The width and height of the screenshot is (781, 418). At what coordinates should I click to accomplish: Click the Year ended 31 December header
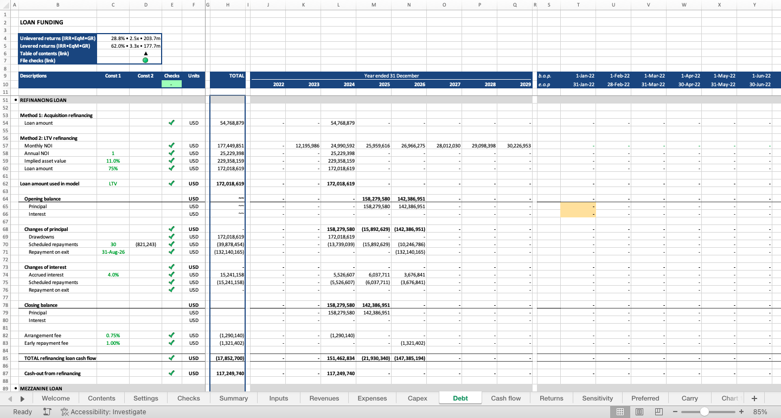pos(391,76)
